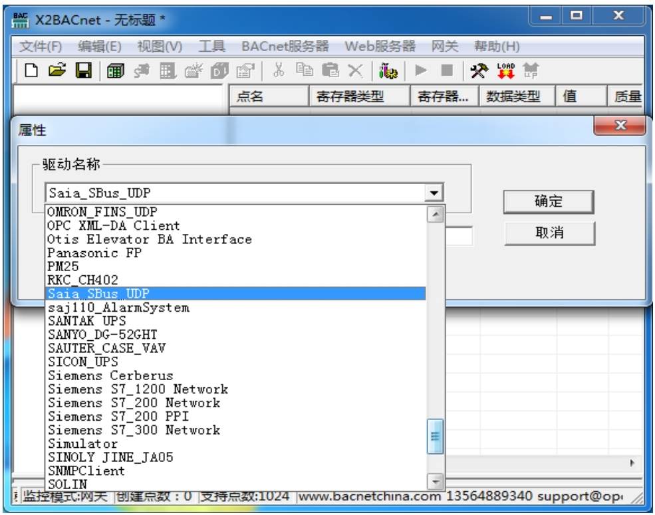This screenshot has width=655, height=515.
Task: Click the X2BACnet application title icon
Action: 20,20
